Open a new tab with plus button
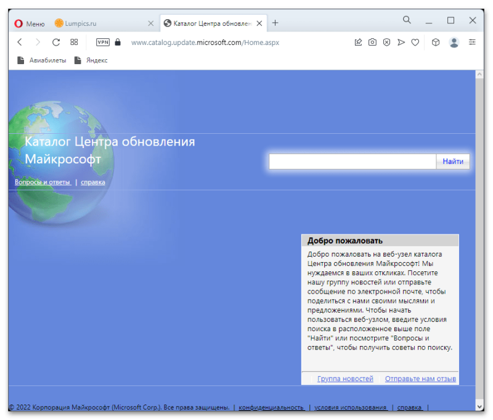The image size is (493, 420). pyautogui.click(x=275, y=23)
